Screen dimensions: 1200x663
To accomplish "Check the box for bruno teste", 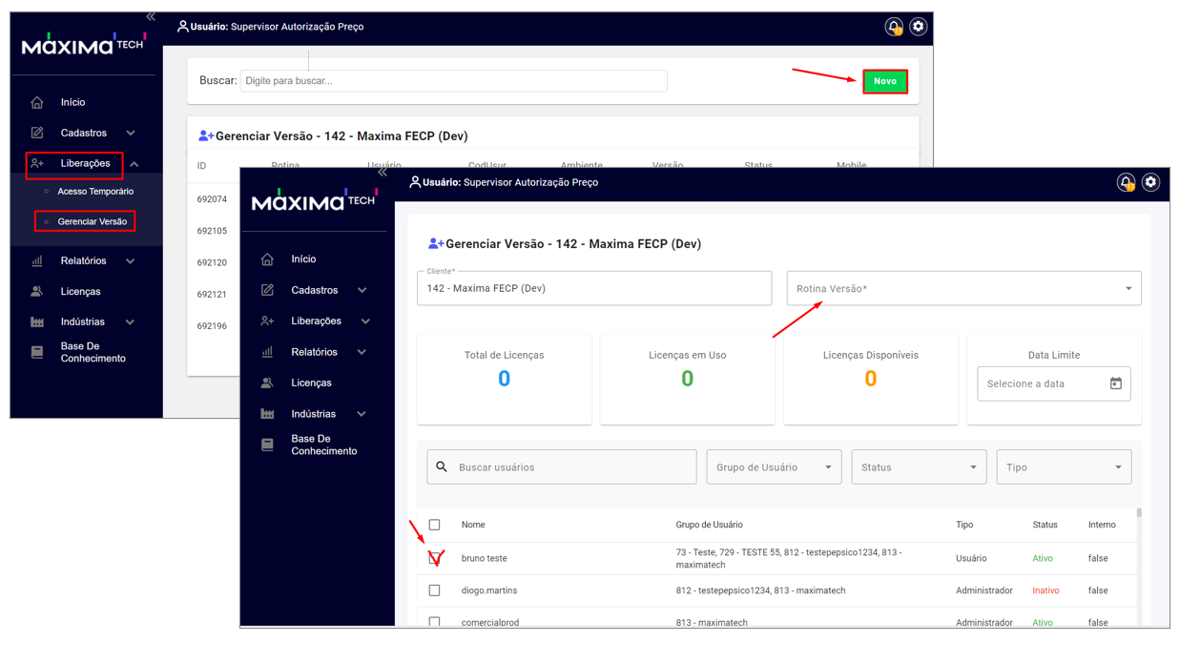I will pyautogui.click(x=435, y=558).
